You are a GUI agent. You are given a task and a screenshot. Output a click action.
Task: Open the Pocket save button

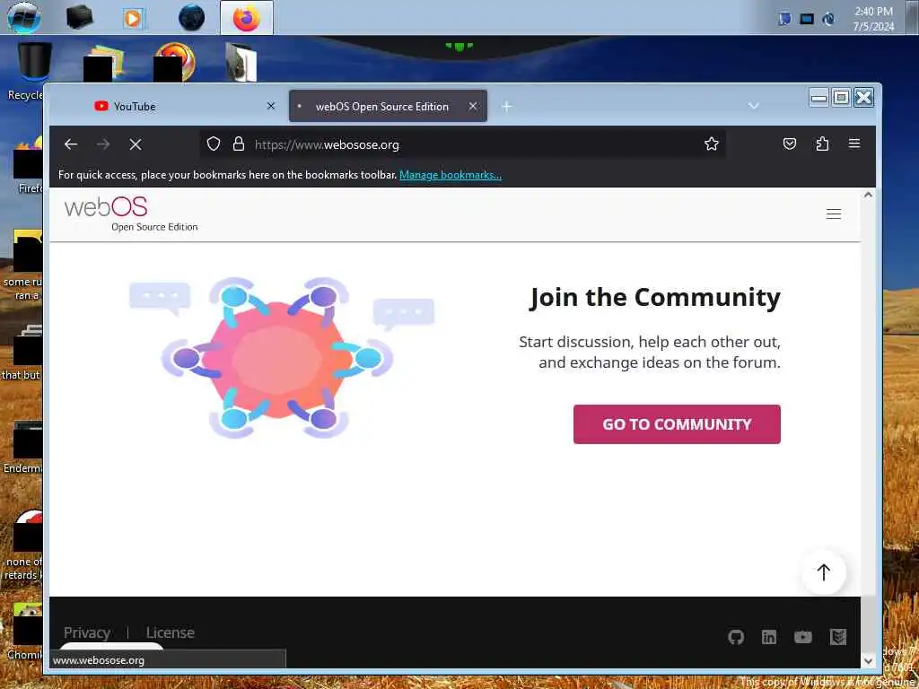pos(790,144)
